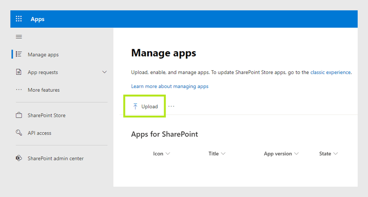Click the SharePoint admin center icon

(x=19, y=158)
